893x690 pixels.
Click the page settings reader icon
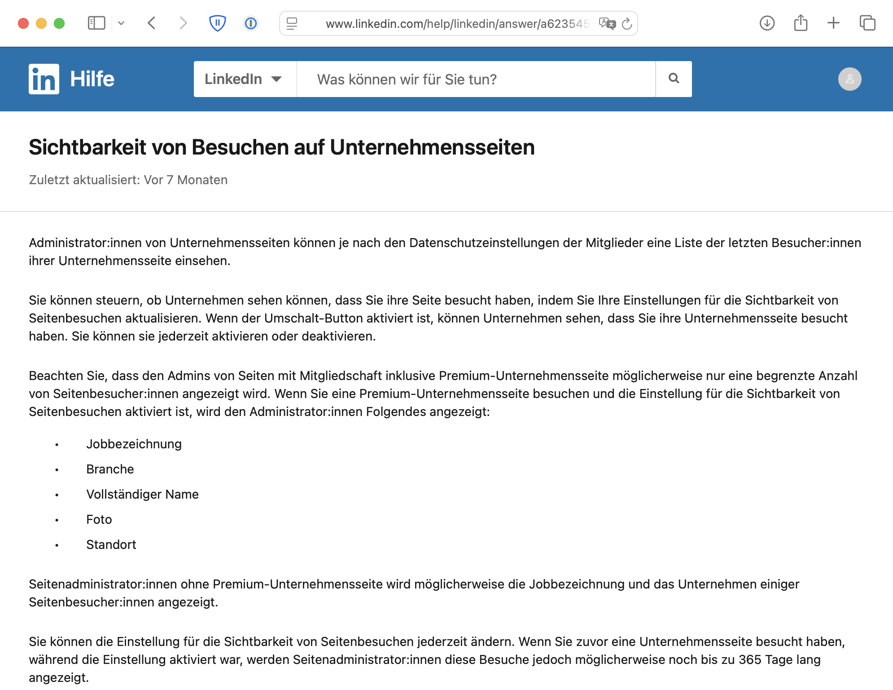pos(292,23)
